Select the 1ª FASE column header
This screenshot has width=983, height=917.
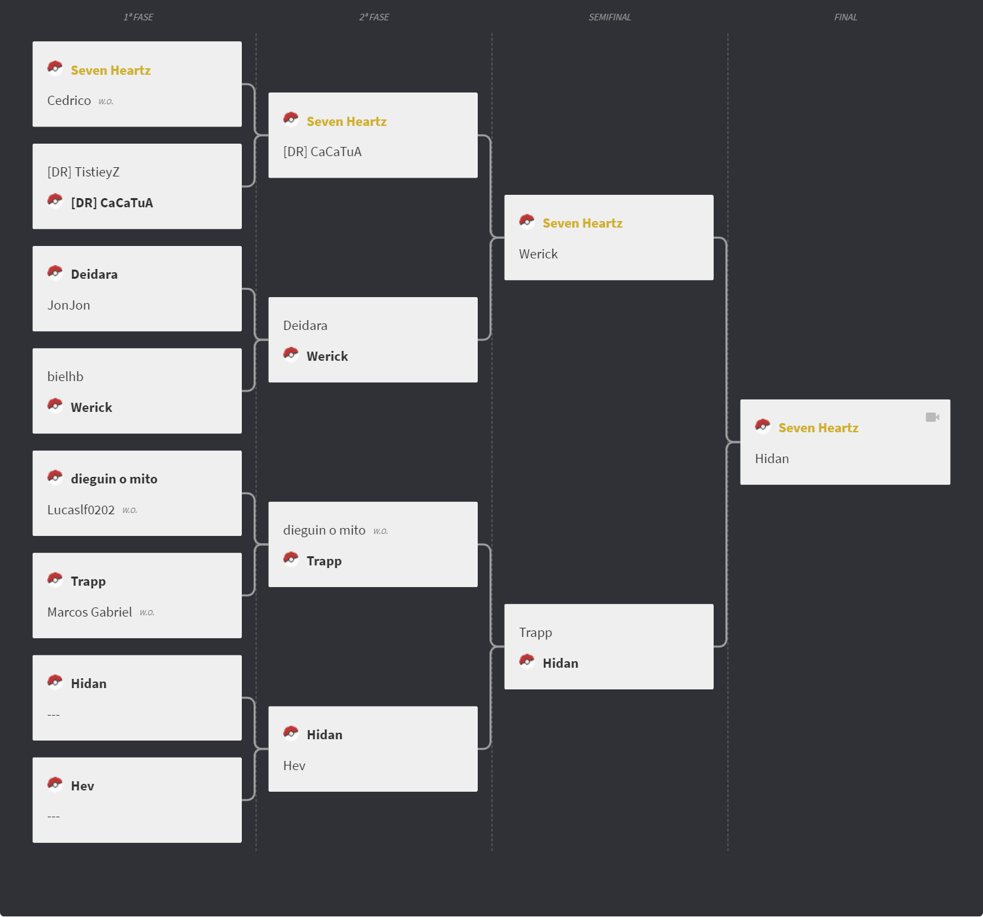(x=138, y=17)
